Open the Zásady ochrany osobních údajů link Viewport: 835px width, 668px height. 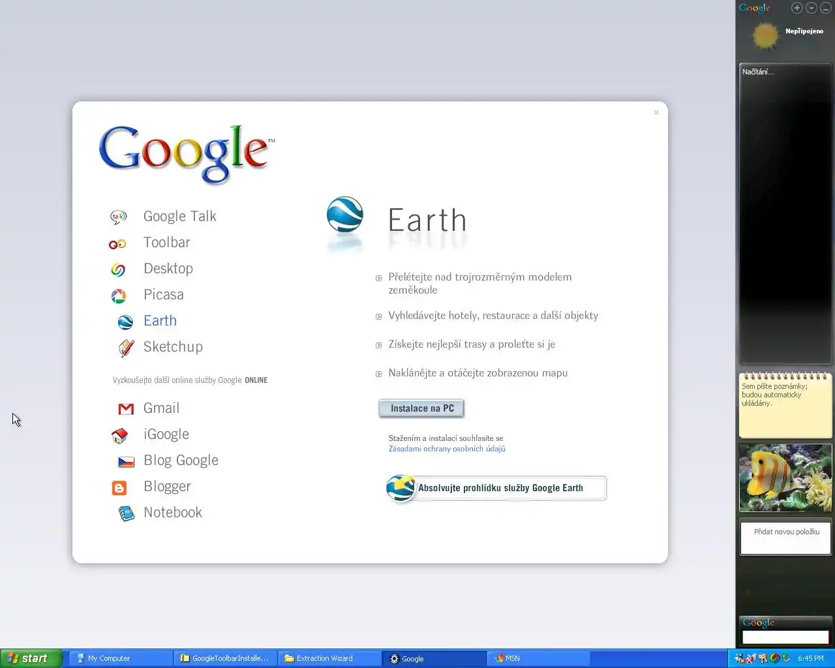pos(447,449)
